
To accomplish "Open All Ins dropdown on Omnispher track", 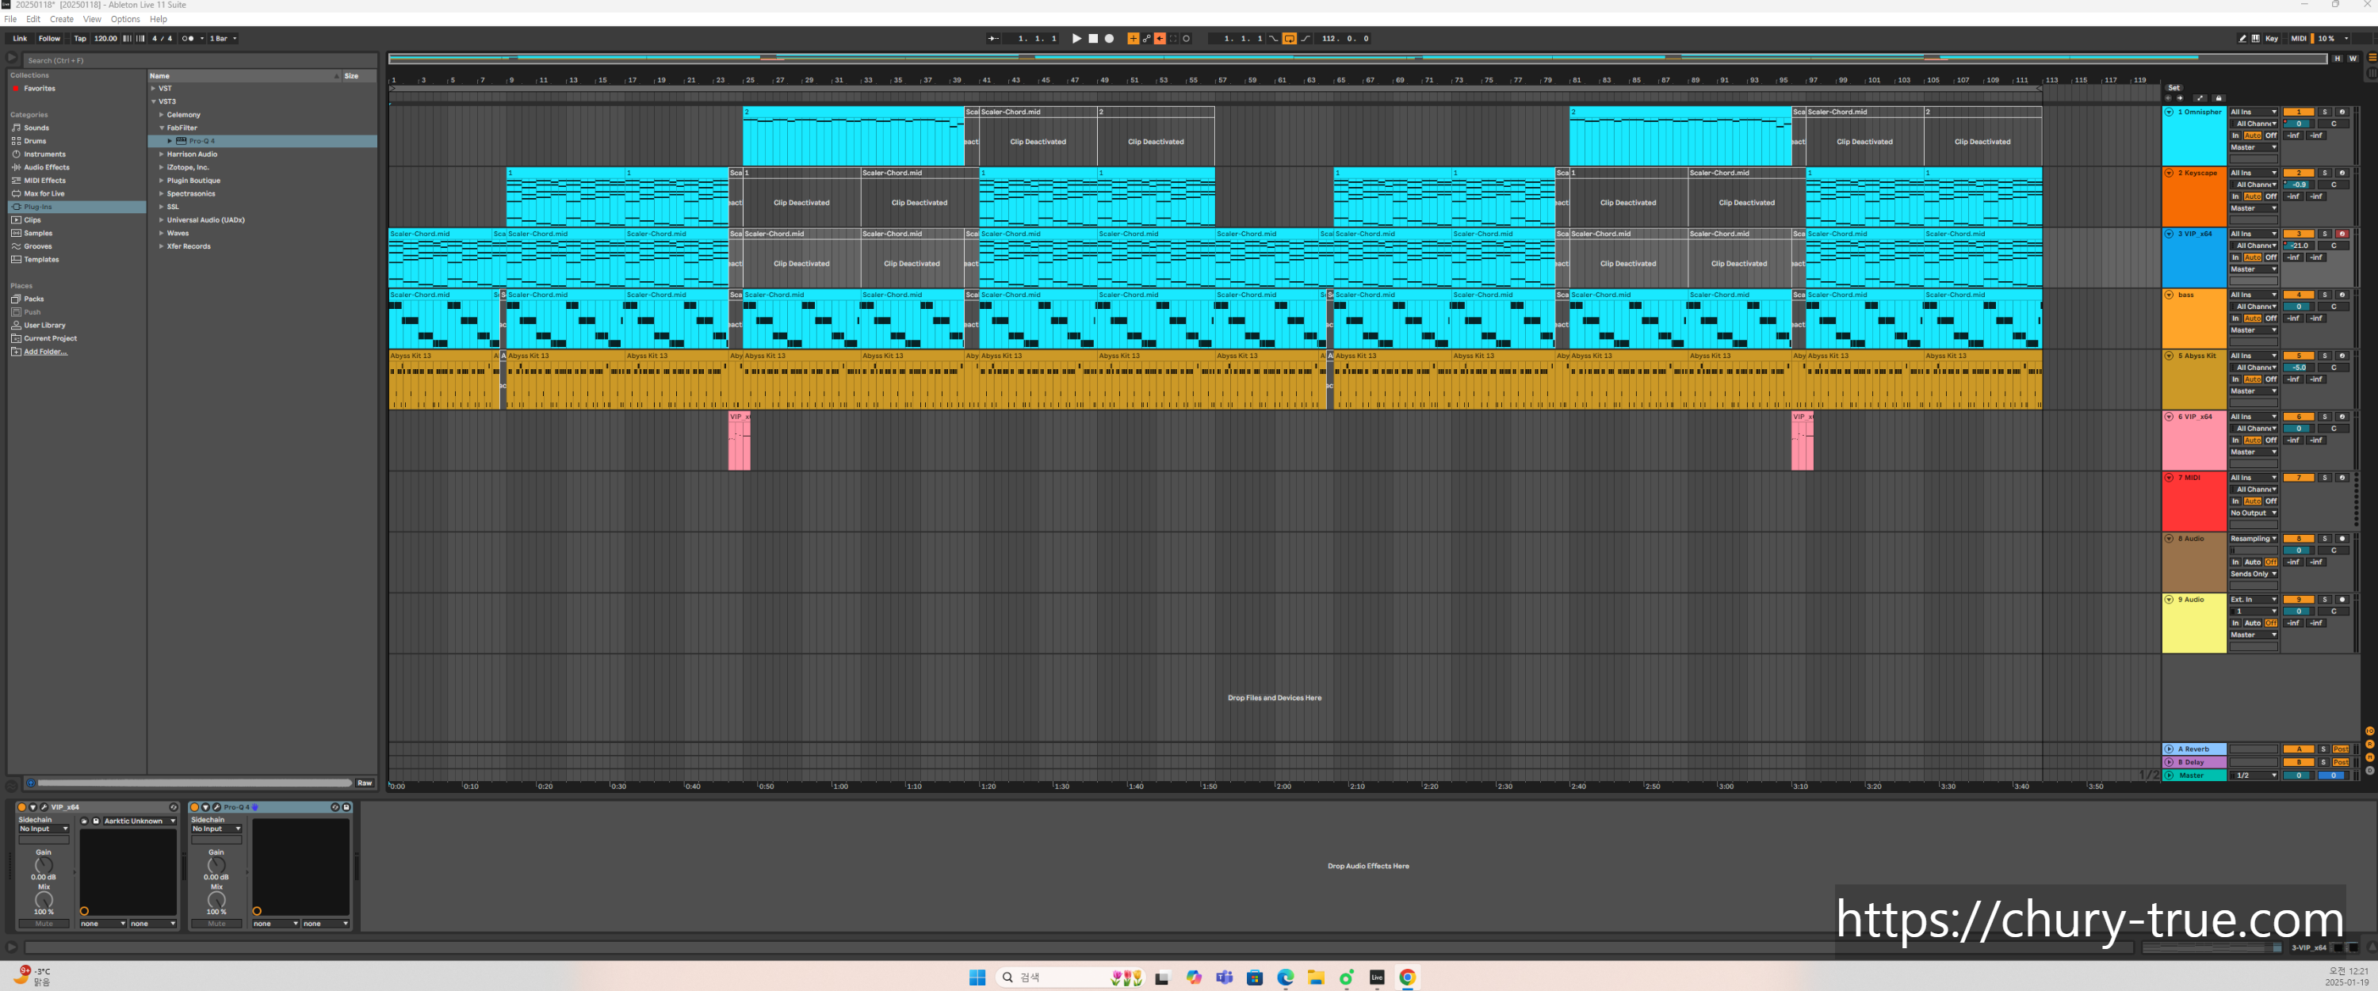I will point(2253,112).
